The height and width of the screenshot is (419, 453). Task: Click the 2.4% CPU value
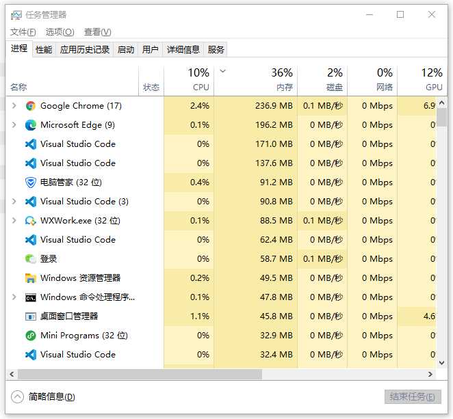click(200, 106)
